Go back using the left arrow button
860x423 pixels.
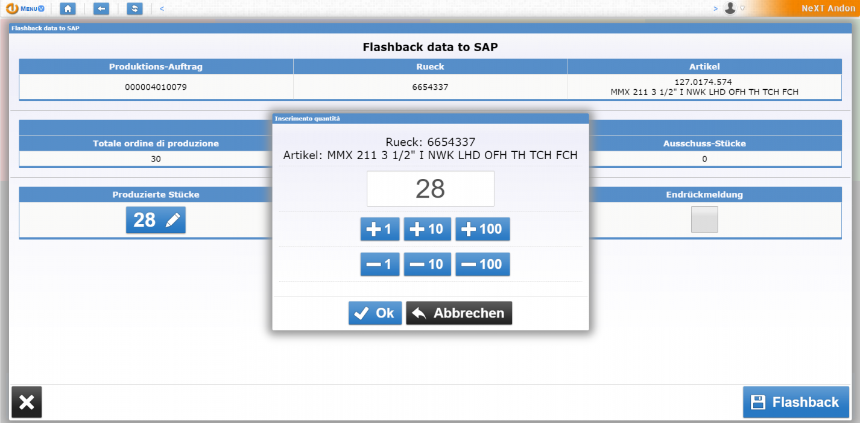pyautogui.click(x=101, y=8)
